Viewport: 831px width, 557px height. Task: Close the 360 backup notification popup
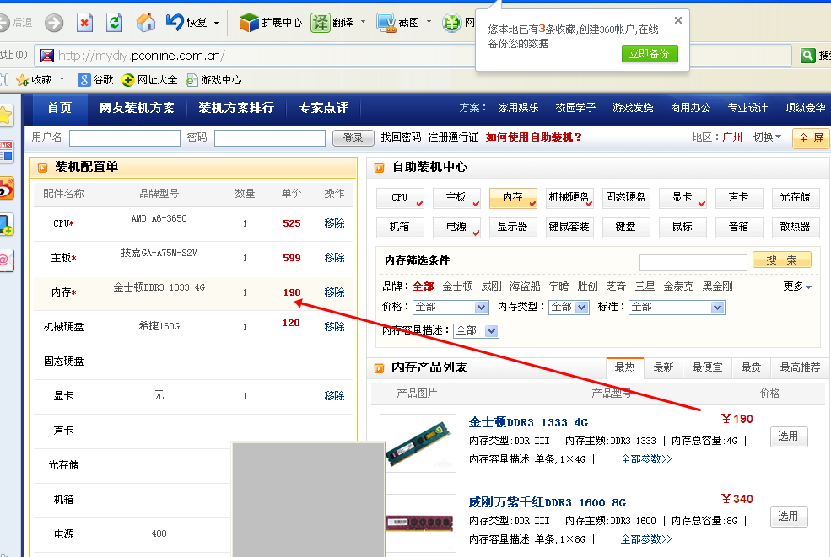point(677,20)
